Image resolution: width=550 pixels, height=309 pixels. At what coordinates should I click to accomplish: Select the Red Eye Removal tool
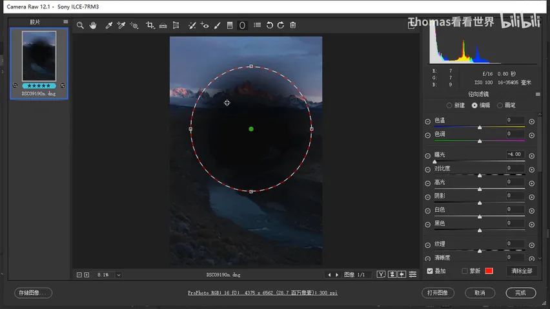205,25
